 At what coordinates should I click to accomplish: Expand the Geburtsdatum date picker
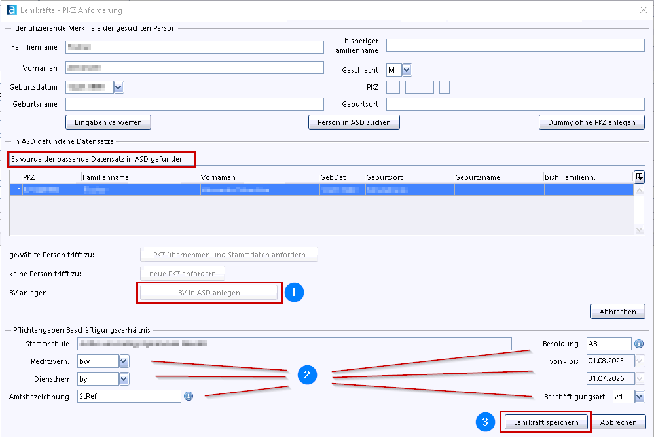pyautogui.click(x=118, y=87)
